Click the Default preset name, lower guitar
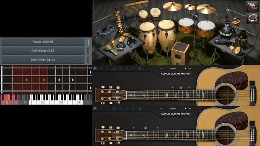260x146 pixels. point(173,109)
